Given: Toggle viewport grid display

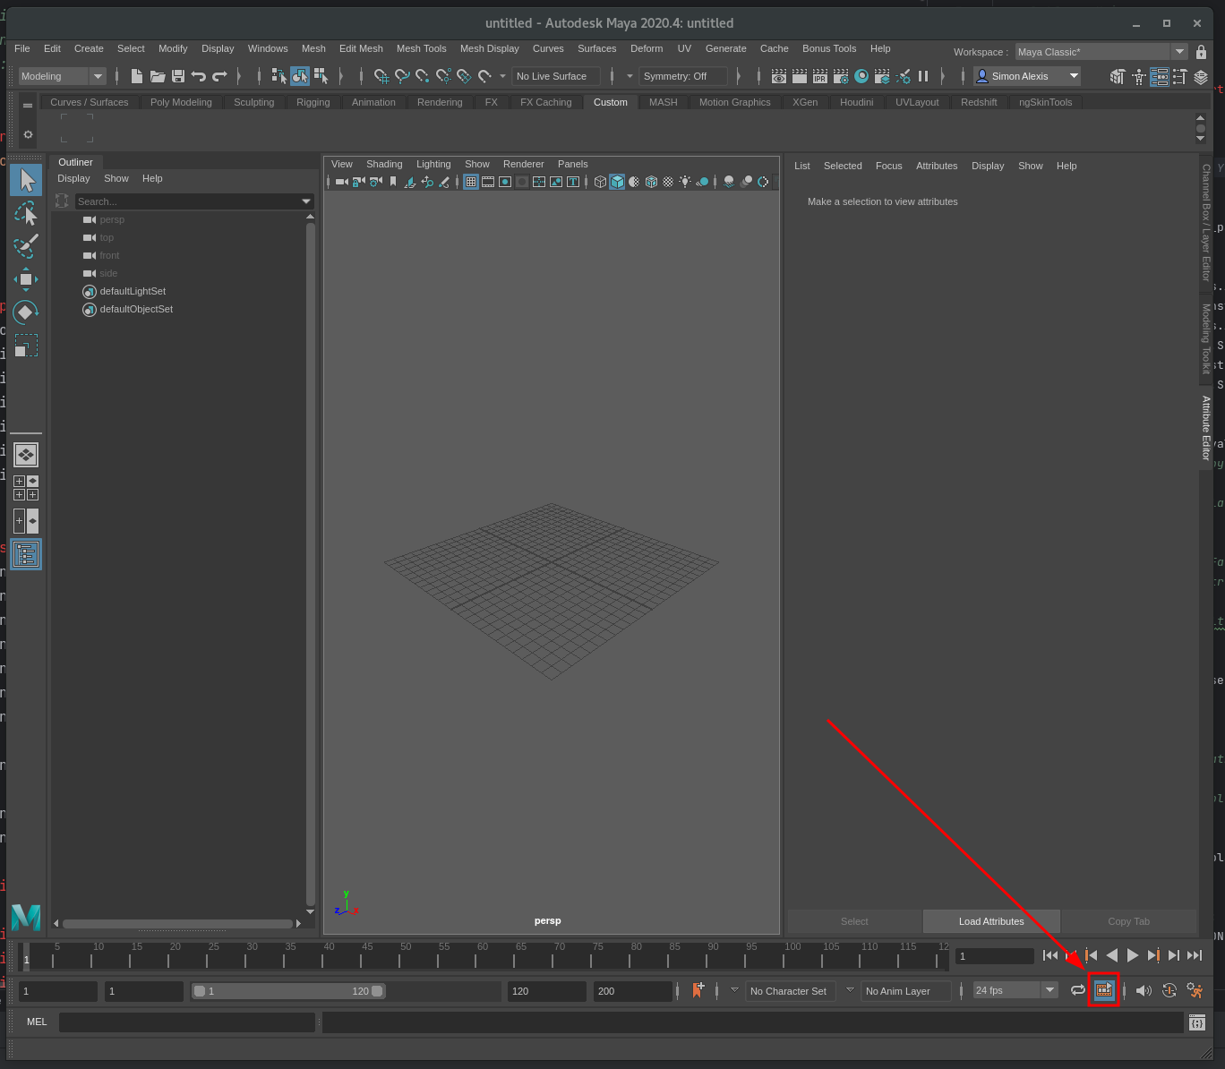Looking at the screenshot, I should (x=470, y=182).
